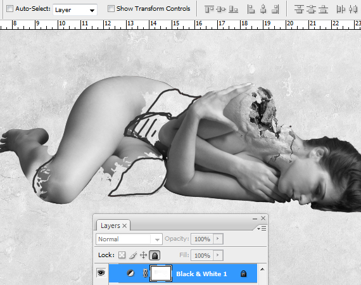
Task: Click the Opacity 100% field
Action: click(202, 239)
